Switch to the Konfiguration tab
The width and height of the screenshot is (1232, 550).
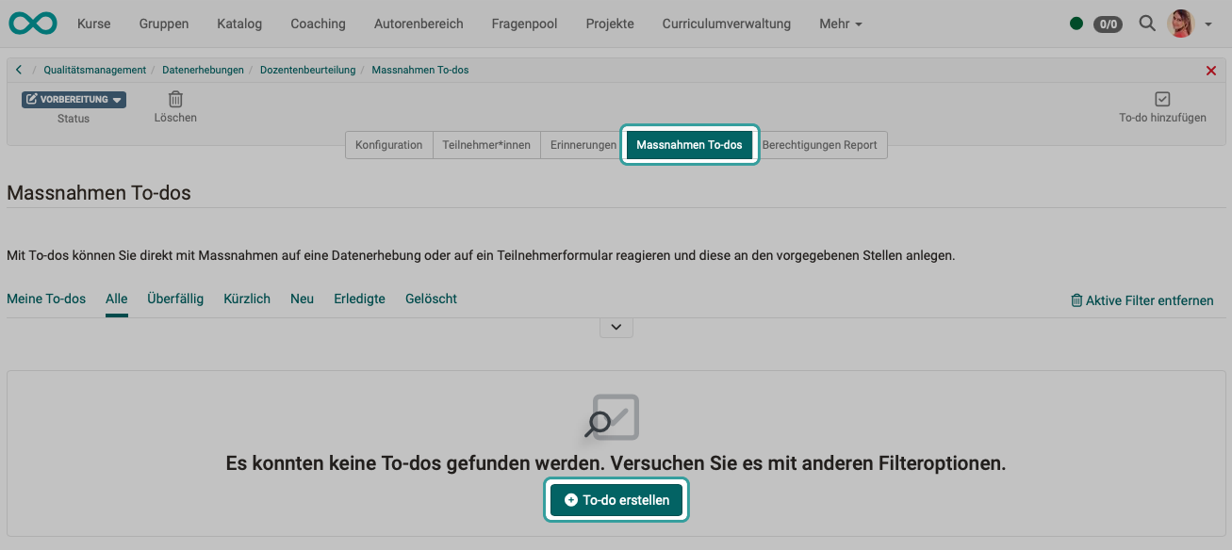click(388, 144)
